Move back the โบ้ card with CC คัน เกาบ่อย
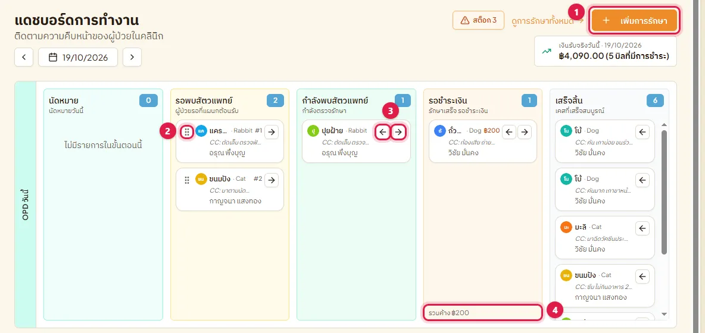The width and height of the screenshot is (705, 333). (x=642, y=132)
